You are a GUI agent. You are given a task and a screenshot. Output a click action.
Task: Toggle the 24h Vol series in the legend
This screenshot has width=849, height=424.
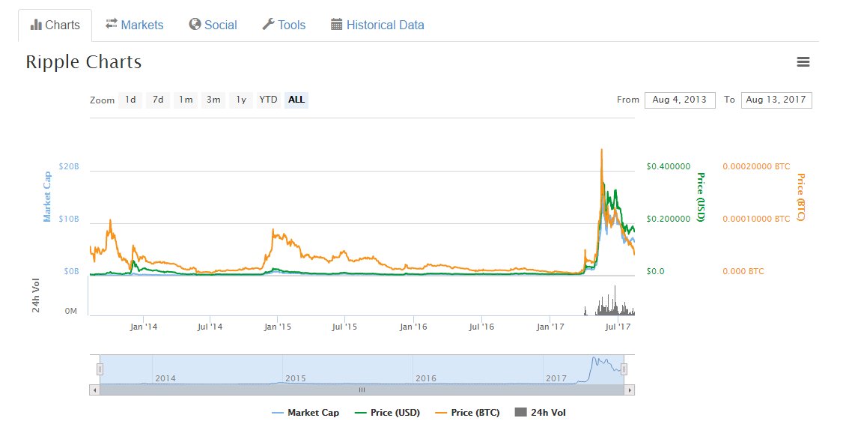pos(540,413)
